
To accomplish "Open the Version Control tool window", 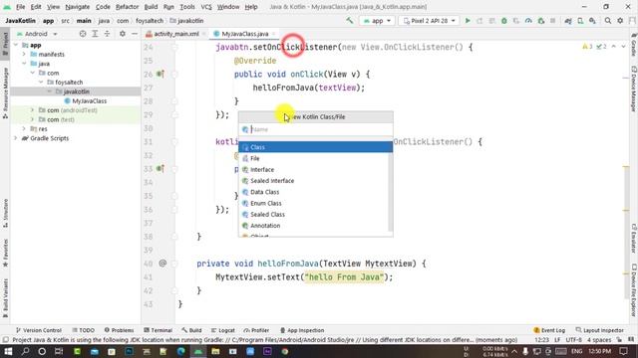I will 38,330.
